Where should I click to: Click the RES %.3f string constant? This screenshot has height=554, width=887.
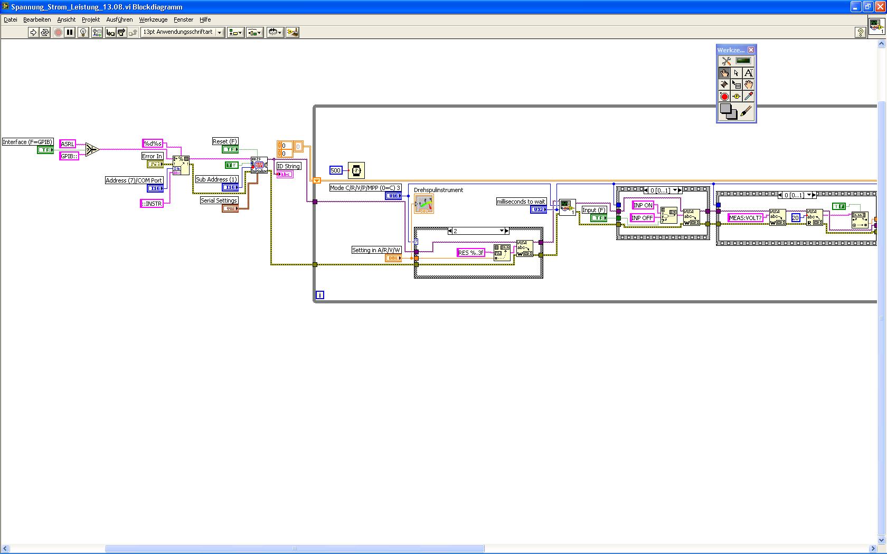(x=471, y=253)
